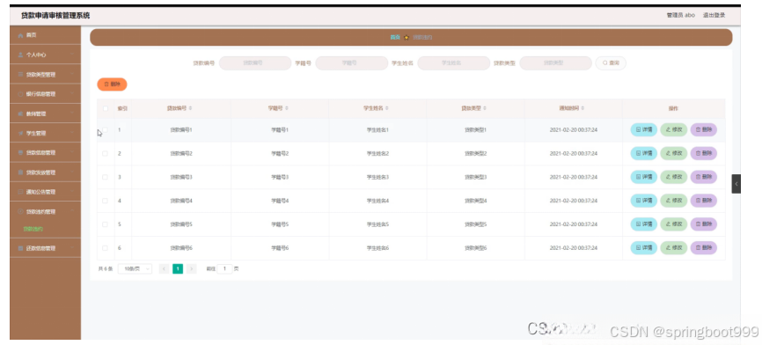Click 修改 for row 6
The image size is (762, 345).
click(x=673, y=248)
